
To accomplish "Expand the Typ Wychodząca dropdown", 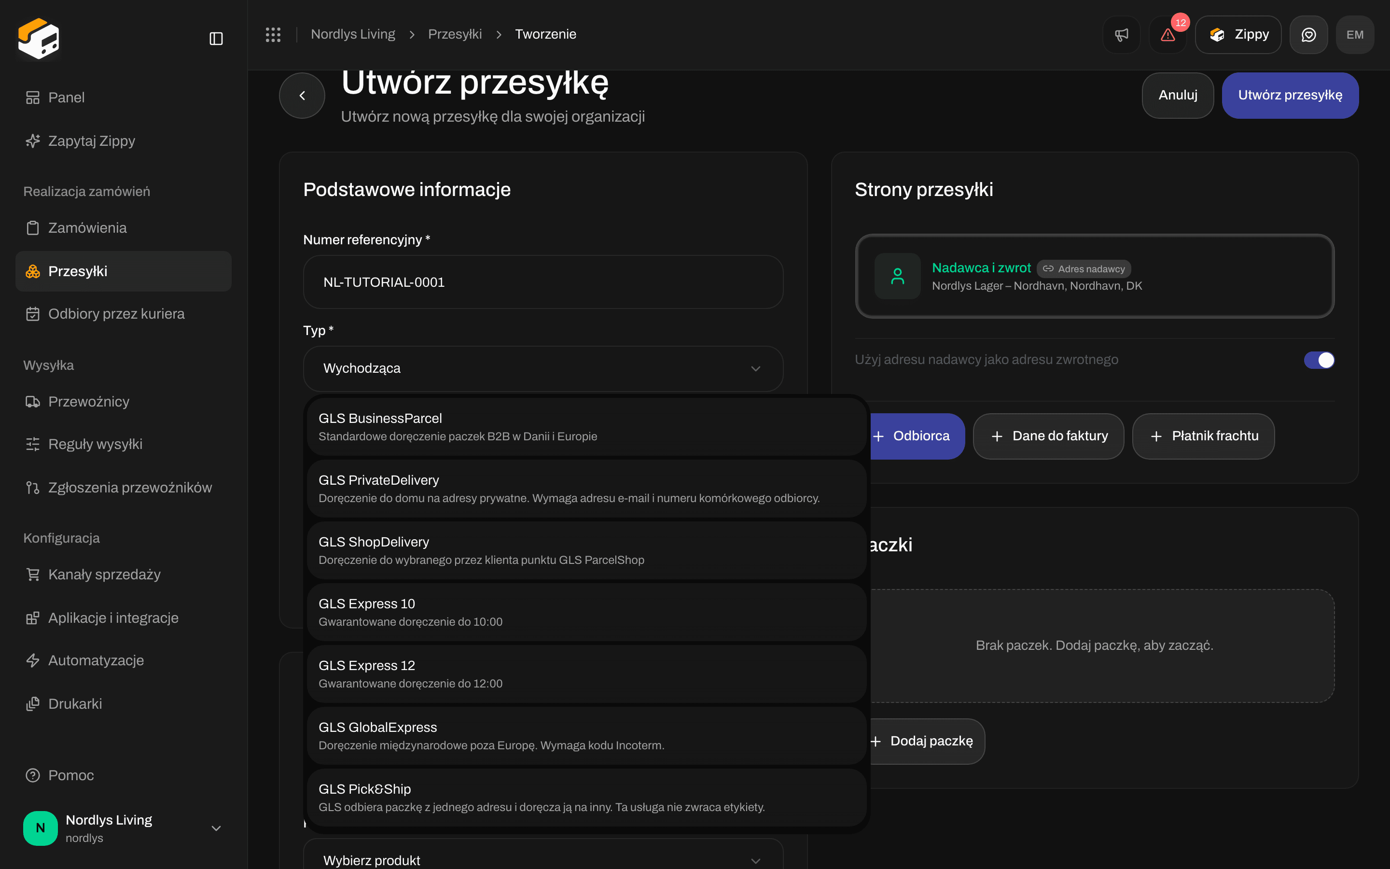I will pos(543,368).
